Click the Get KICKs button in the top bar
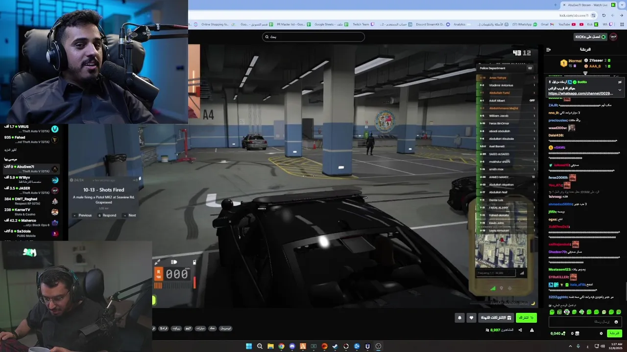The image size is (627, 352). pos(590,37)
